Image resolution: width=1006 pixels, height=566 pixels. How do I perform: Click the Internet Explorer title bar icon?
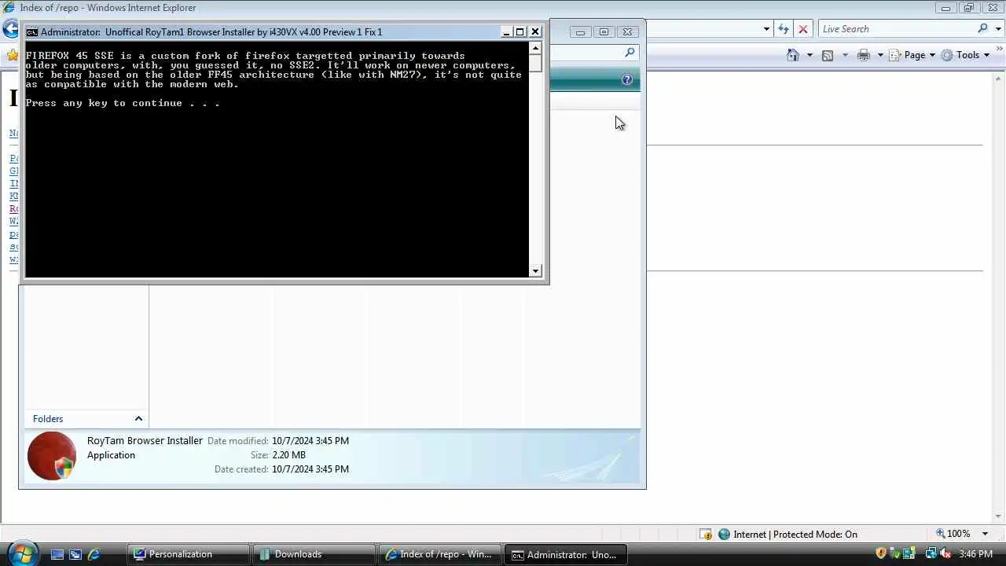point(9,8)
